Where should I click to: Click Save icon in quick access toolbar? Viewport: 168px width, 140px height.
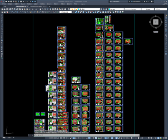pyautogui.click(x=11, y=2)
